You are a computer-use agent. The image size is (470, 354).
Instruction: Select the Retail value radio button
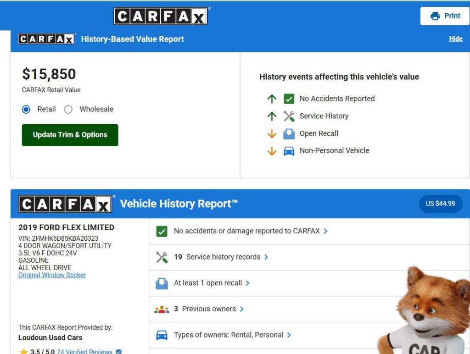[26, 109]
